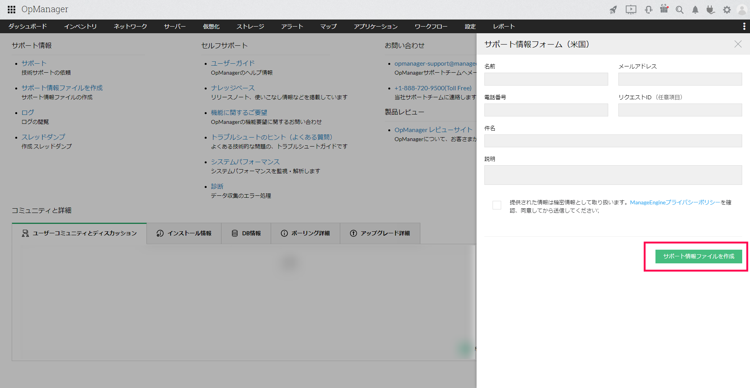The height and width of the screenshot is (388, 750).
Task: Open the ManageEngineプライバシーポリシー link
Action: click(x=675, y=202)
